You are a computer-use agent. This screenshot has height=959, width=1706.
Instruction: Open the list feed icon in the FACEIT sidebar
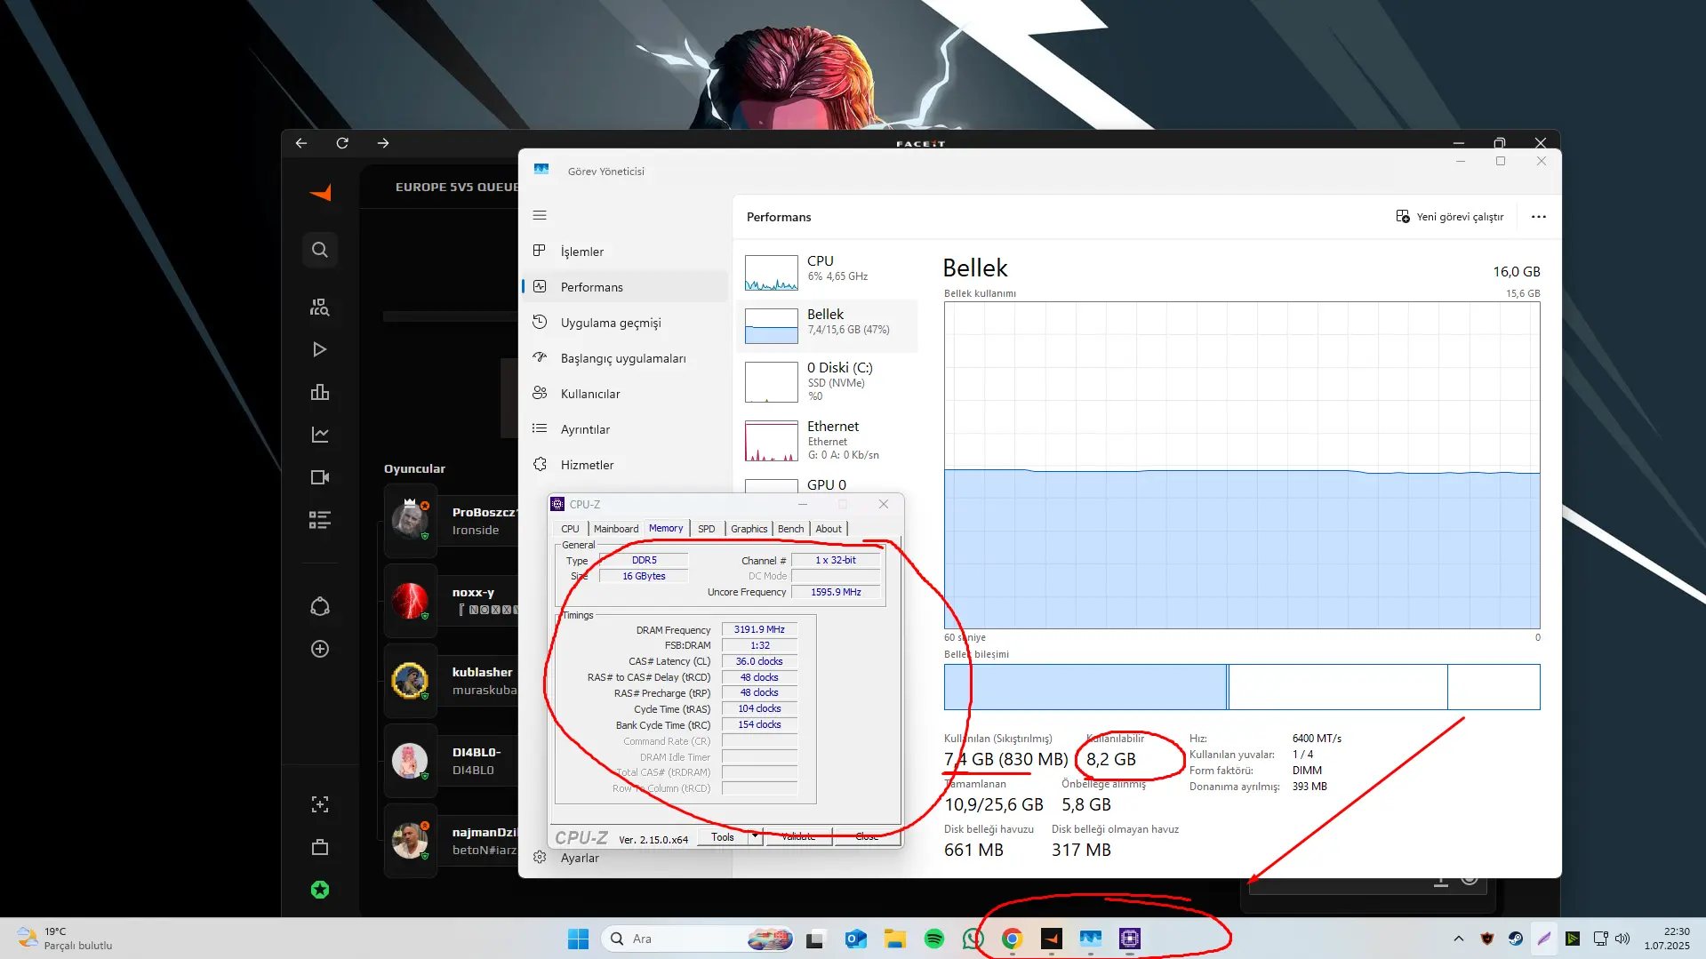pos(320,520)
